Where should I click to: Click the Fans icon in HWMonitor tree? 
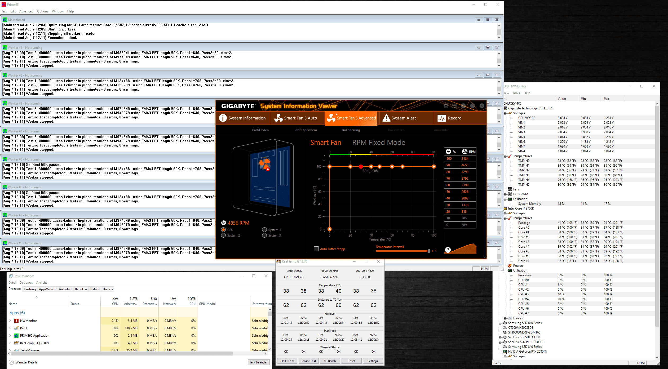tap(510, 189)
